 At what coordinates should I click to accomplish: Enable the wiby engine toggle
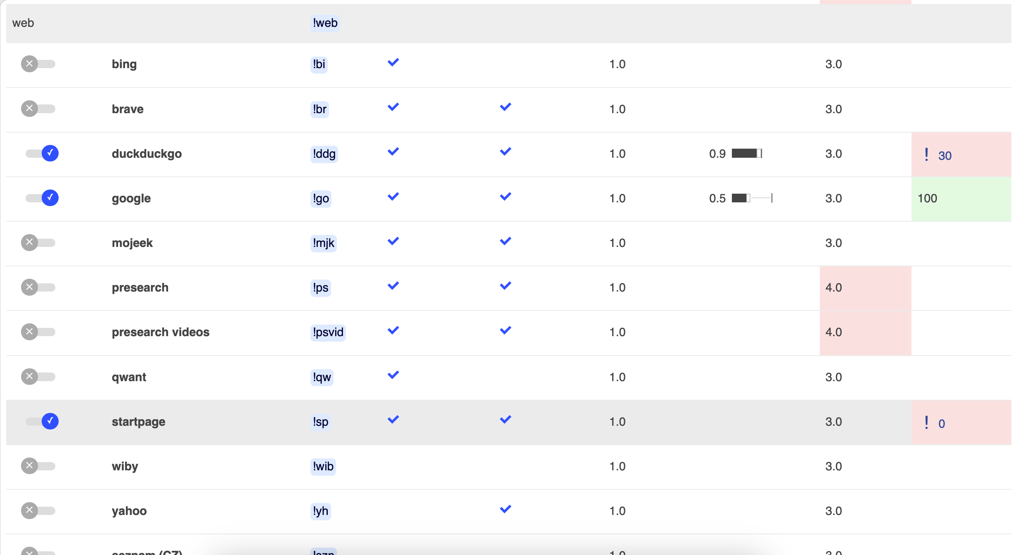click(38, 466)
